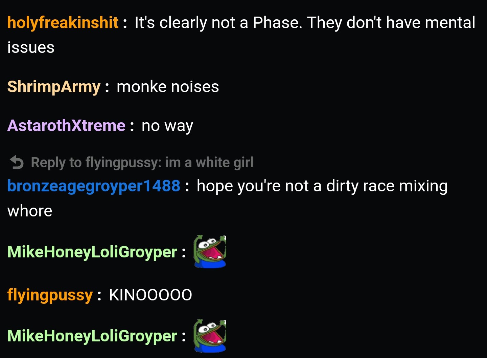Select the 'monke noises' message
Screen dimensions: 487x358
tap(168, 87)
